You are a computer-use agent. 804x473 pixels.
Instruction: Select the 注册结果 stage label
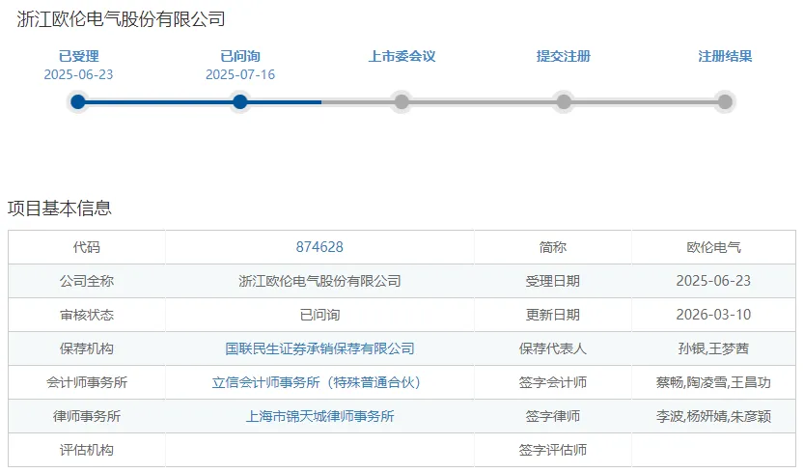(x=725, y=56)
